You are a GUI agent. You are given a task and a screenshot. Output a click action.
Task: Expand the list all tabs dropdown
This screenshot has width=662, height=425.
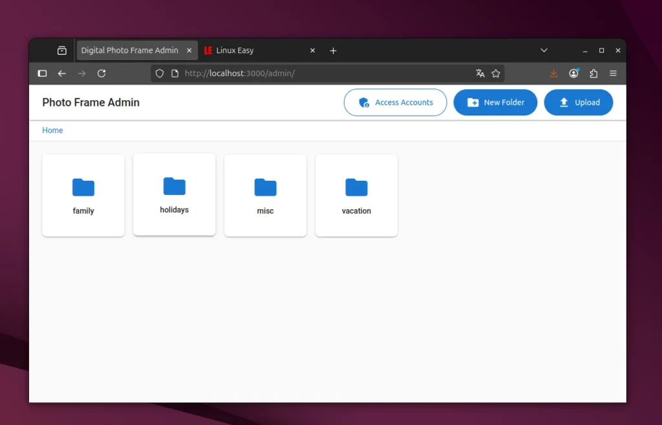pyautogui.click(x=544, y=50)
